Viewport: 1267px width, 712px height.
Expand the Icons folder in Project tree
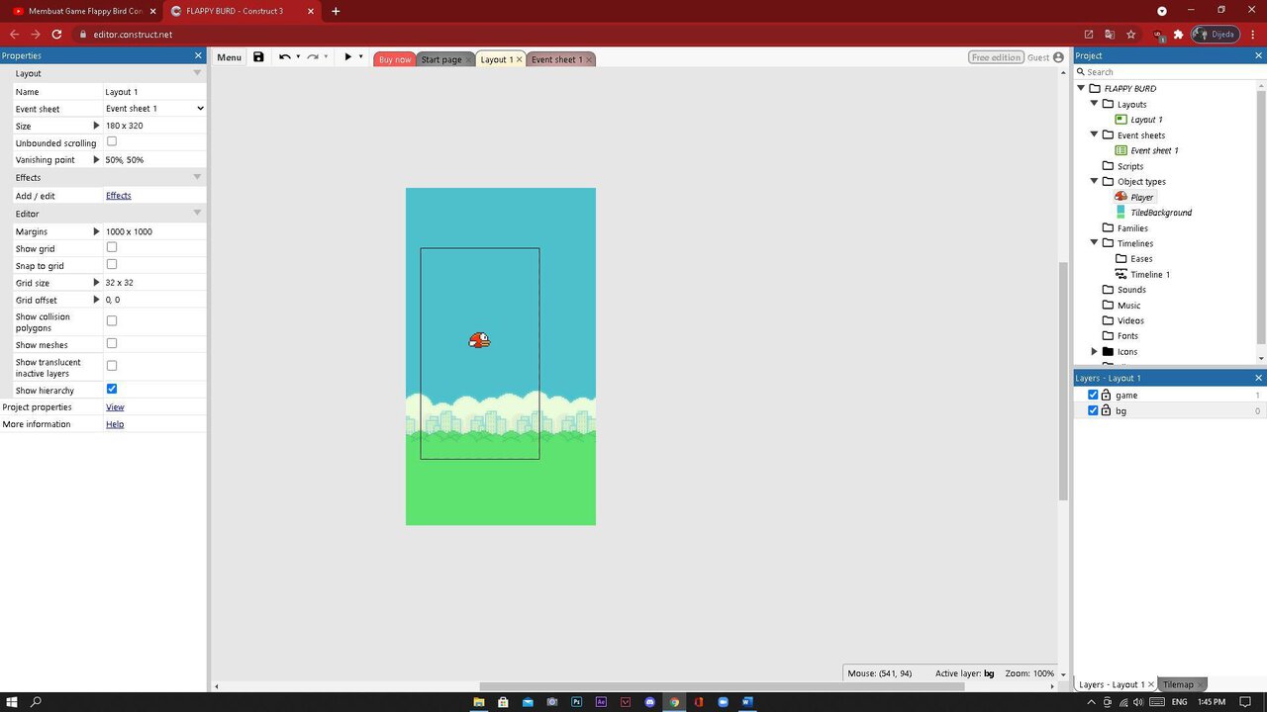(x=1095, y=351)
